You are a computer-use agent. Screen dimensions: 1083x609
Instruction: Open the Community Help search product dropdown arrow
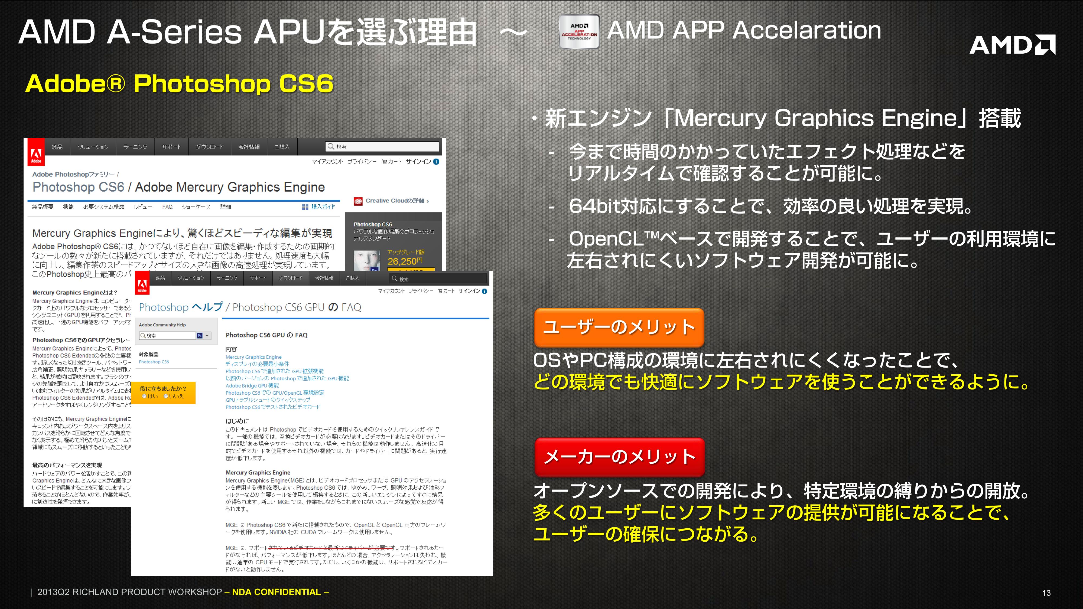tap(207, 336)
